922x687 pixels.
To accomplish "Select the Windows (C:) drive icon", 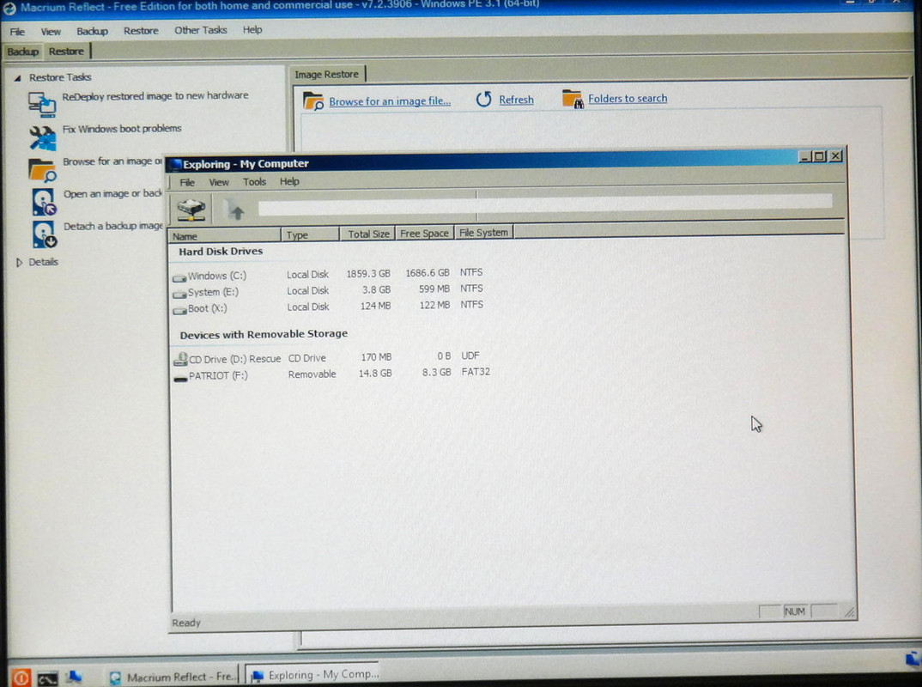I will tap(179, 277).
